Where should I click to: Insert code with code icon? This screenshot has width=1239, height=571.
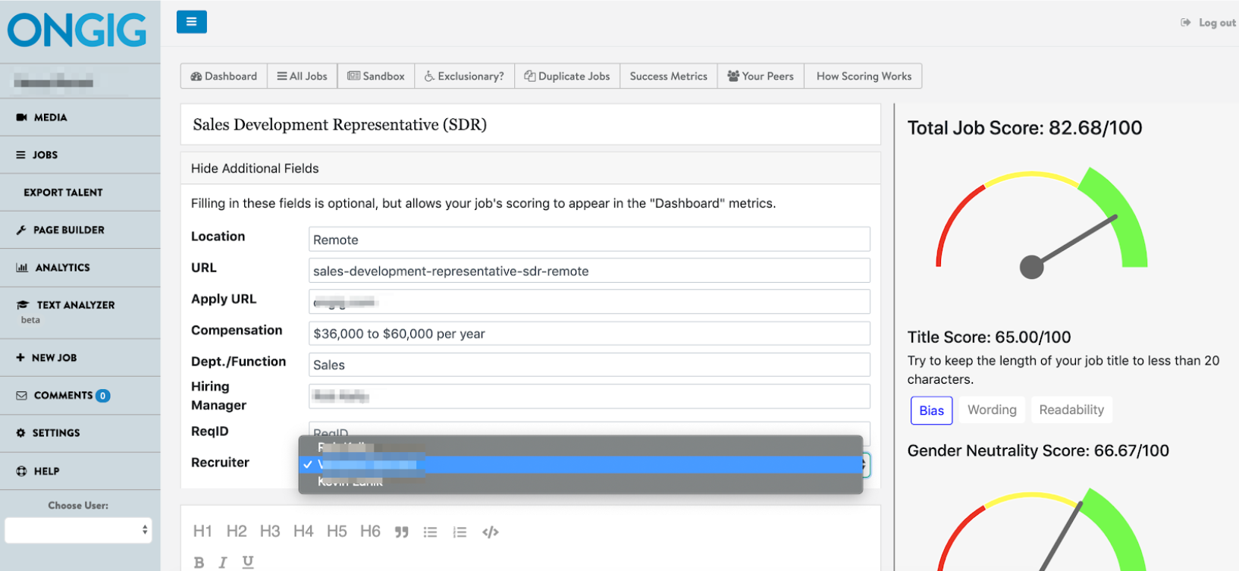491,532
